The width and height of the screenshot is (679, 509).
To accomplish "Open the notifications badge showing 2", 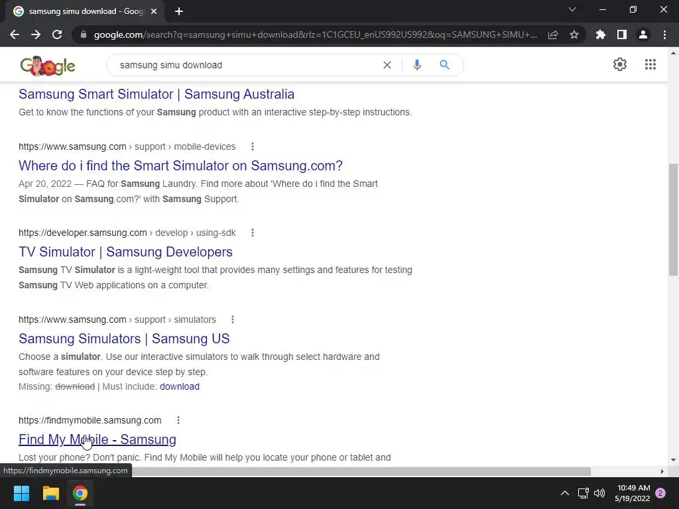I will coord(660,493).
